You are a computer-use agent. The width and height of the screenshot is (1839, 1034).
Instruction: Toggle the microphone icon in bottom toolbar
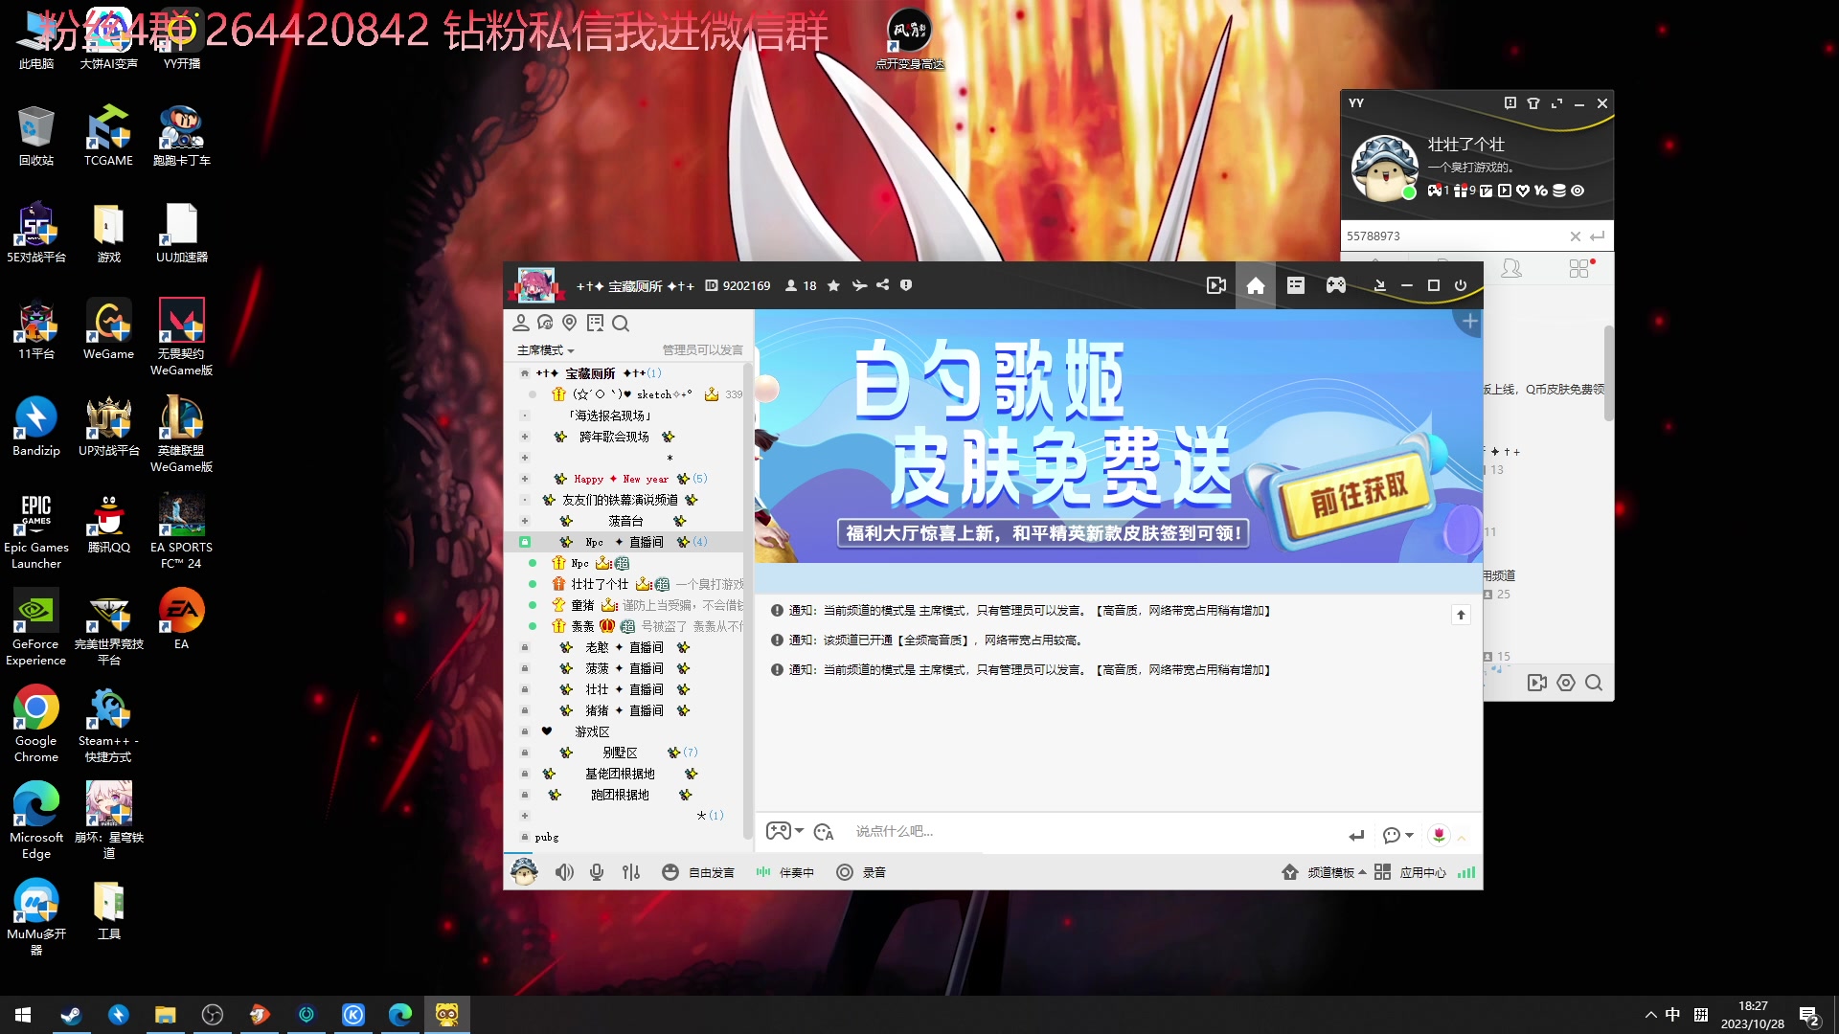coord(597,872)
